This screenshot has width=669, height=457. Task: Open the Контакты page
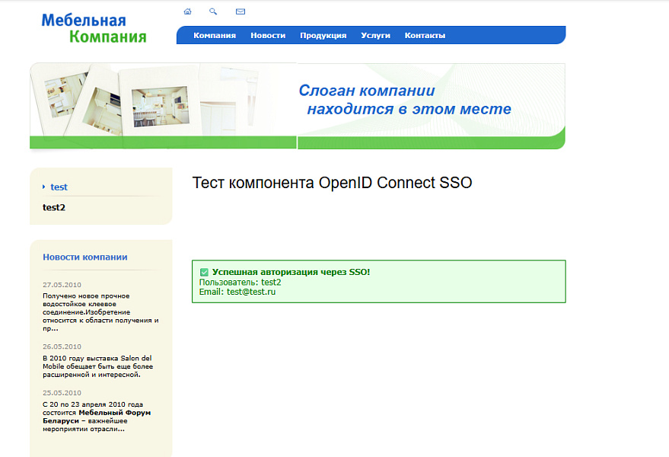(425, 35)
